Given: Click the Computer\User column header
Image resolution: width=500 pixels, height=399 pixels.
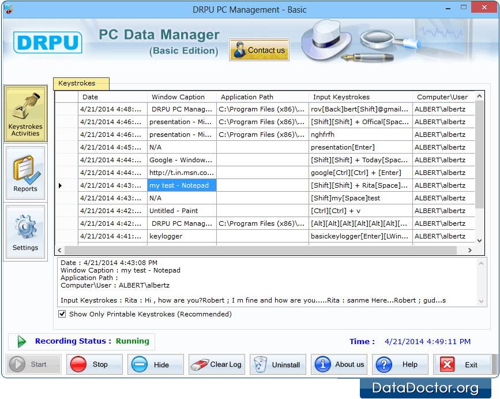Looking at the screenshot, I should pos(443,97).
